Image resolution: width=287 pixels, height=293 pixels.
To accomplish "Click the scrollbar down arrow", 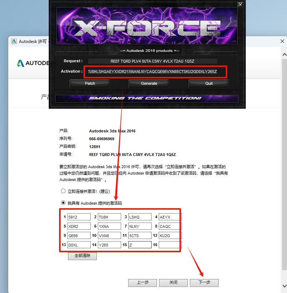I will (284, 285).
